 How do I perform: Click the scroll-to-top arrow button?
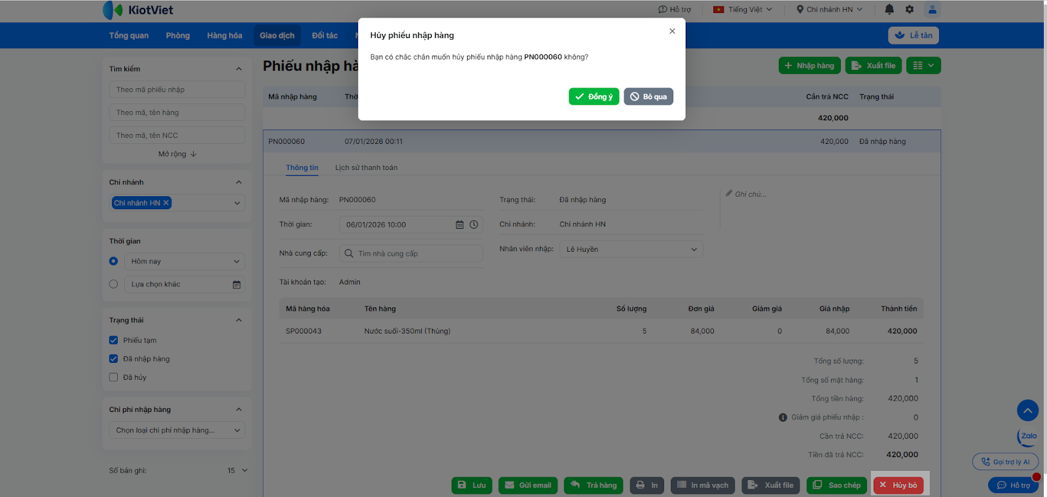point(1028,411)
